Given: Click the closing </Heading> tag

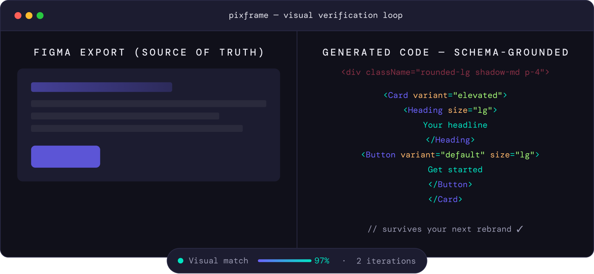Looking at the screenshot, I should [450, 140].
